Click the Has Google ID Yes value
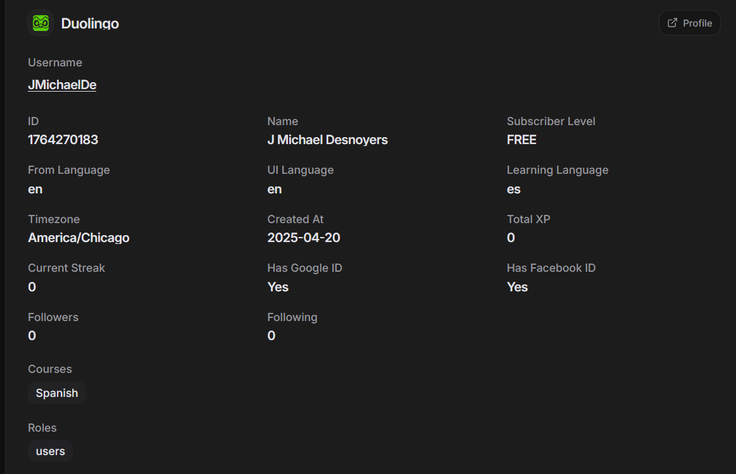 click(278, 287)
